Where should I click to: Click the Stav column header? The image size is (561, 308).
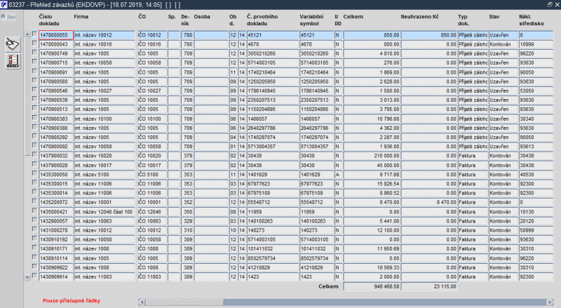(494, 16)
